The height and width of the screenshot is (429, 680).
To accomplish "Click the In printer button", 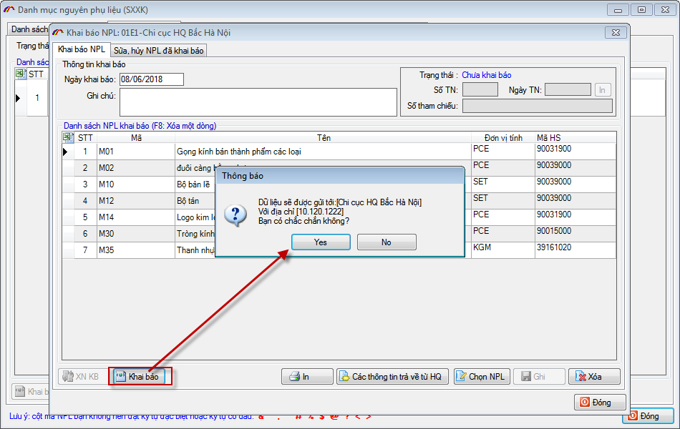I will point(307,377).
